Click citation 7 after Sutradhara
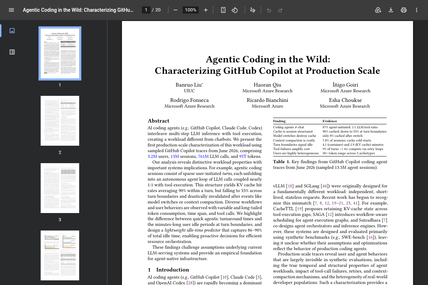 (384, 220)
